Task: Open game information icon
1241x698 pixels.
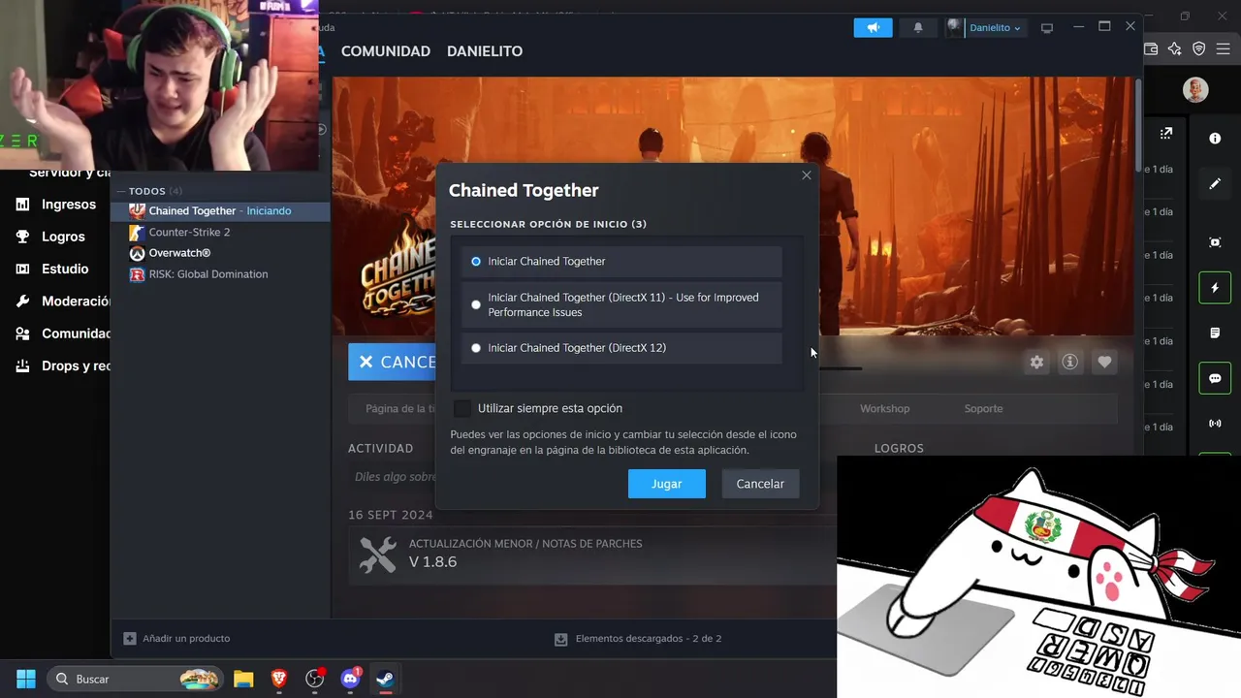Action: [1069, 362]
